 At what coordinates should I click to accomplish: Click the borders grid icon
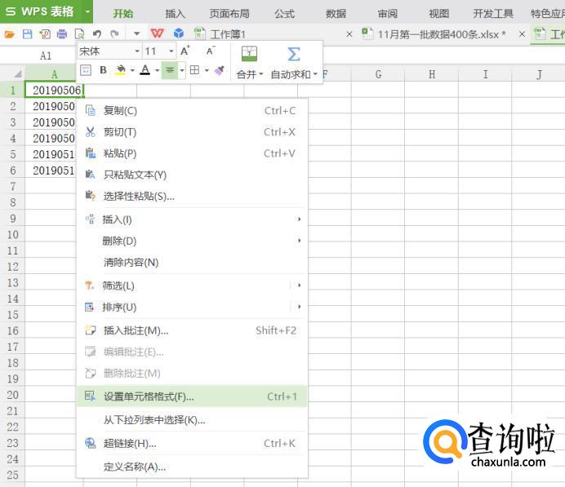point(194,70)
